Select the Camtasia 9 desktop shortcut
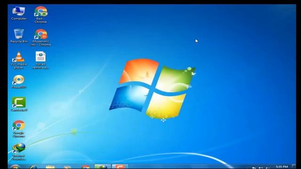This screenshot has height=169, width=301. pyautogui.click(x=19, y=104)
